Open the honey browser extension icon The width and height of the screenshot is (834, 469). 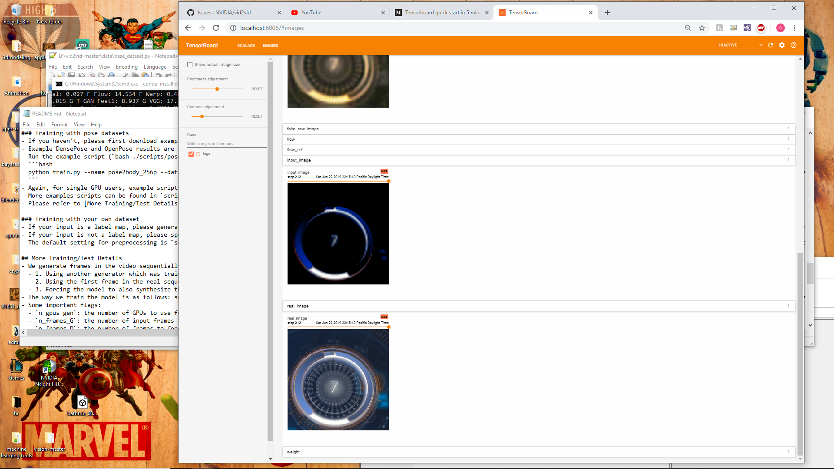tap(719, 28)
